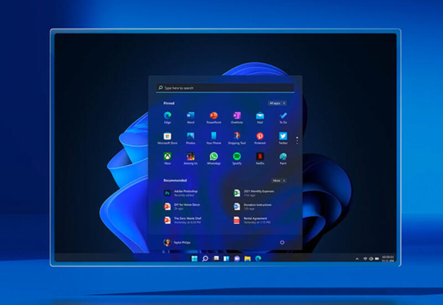Click the Windows Start button on taskbar
443x305 pixels.
point(194,258)
